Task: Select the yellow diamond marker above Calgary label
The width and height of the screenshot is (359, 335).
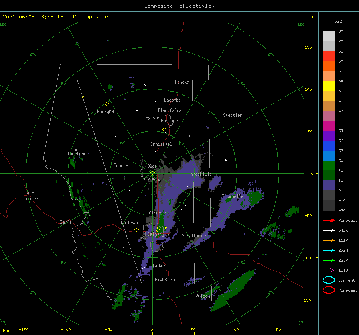Action: pos(158,229)
